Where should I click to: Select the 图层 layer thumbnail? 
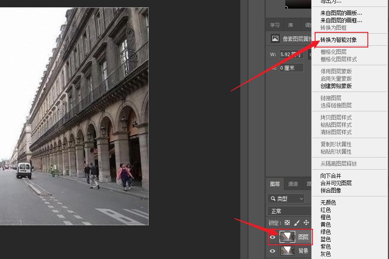point(287,237)
